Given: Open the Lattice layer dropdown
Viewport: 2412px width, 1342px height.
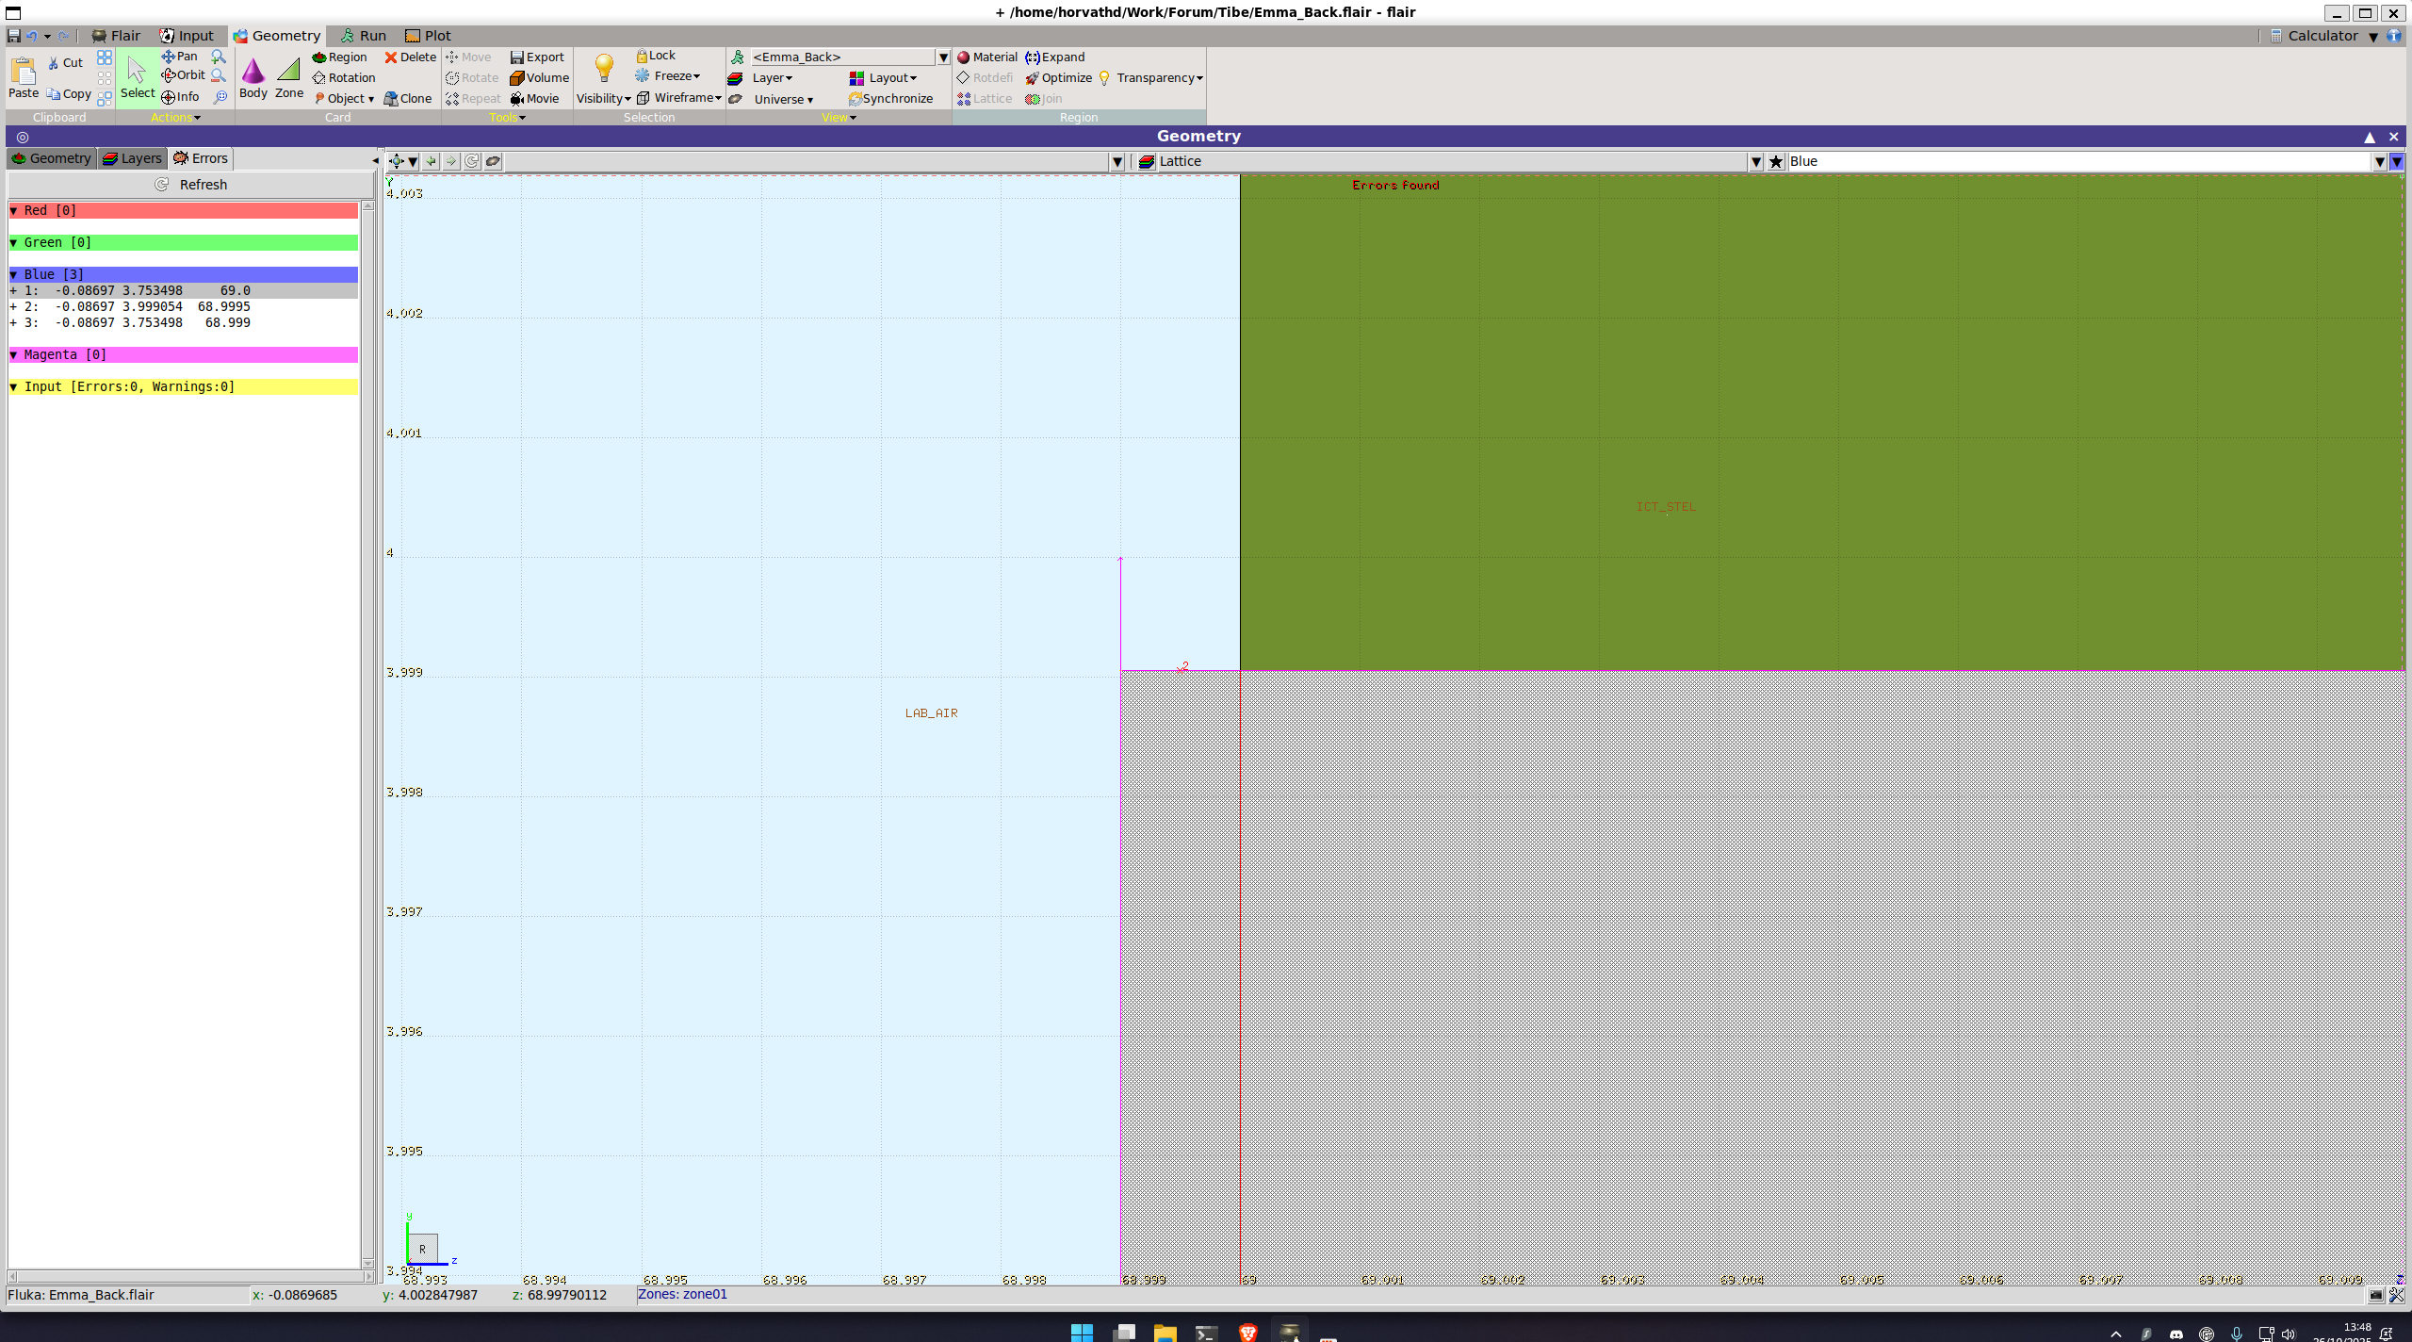Looking at the screenshot, I should point(1755,162).
